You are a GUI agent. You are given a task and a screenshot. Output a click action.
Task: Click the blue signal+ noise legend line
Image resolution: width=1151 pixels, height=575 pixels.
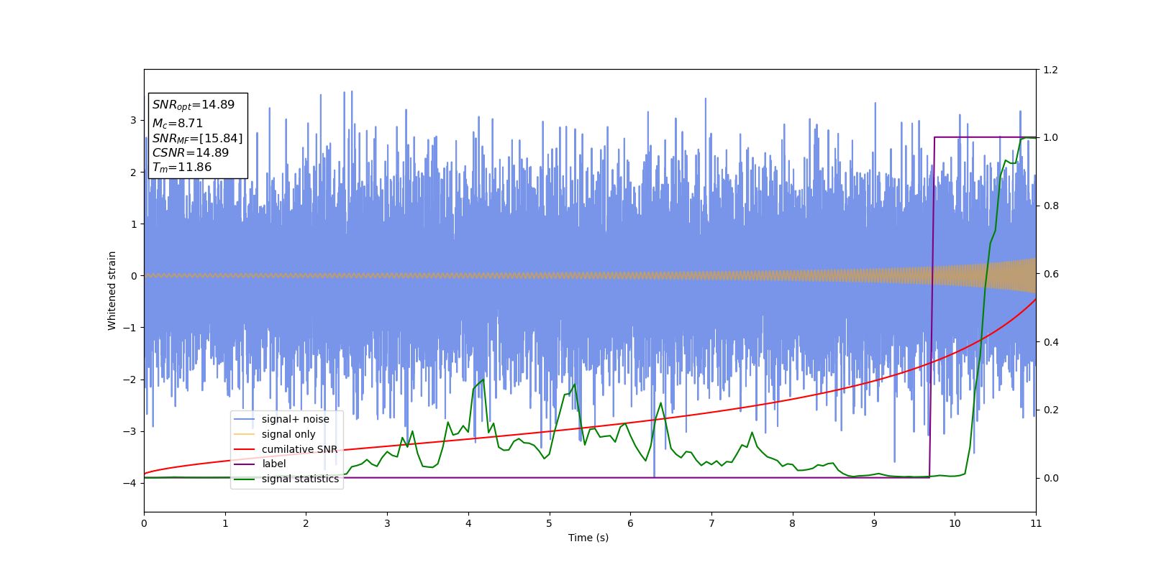[x=245, y=419]
